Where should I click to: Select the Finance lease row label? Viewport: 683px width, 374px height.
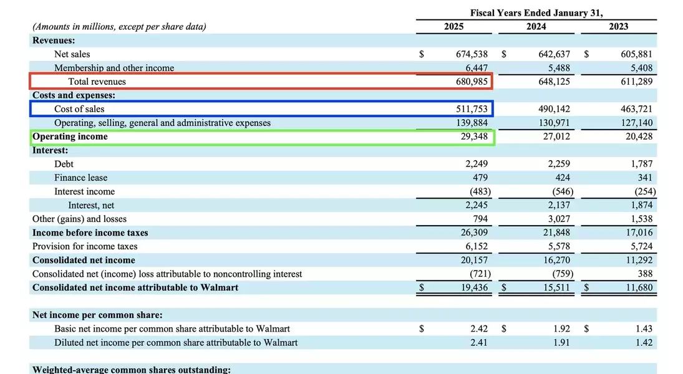tap(80, 178)
